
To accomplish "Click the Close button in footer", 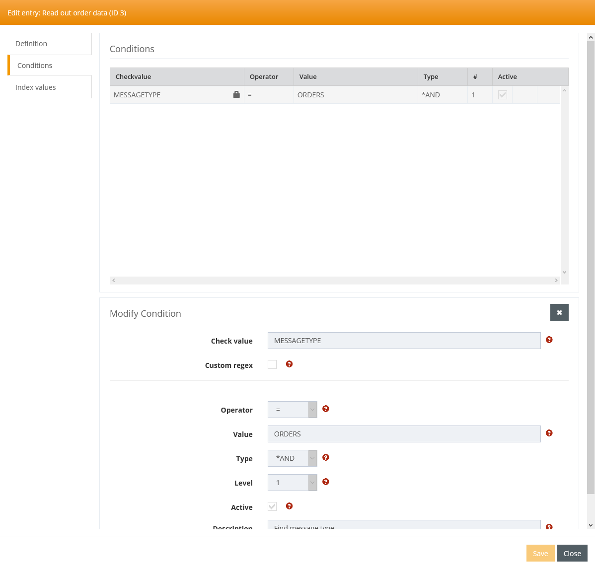I will pyautogui.click(x=572, y=553).
